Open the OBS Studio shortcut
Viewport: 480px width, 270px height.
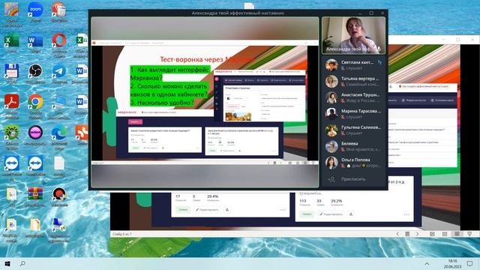(x=35, y=71)
